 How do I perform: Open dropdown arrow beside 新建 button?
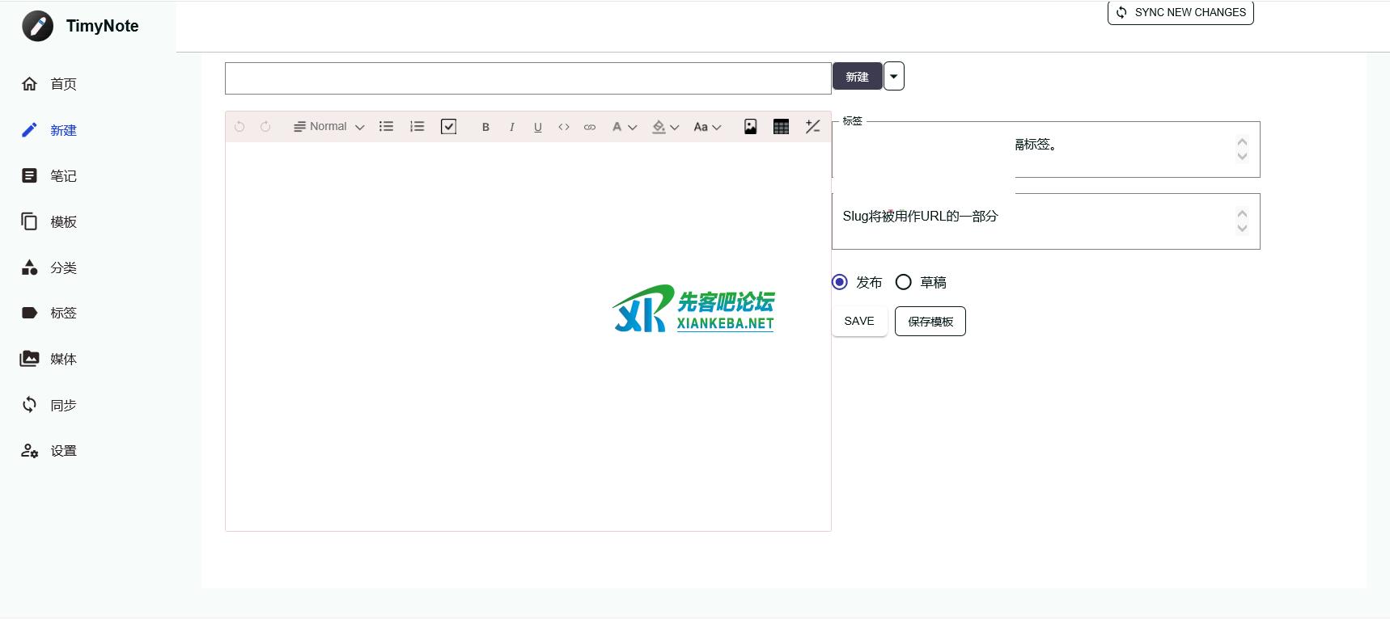[893, 77]
